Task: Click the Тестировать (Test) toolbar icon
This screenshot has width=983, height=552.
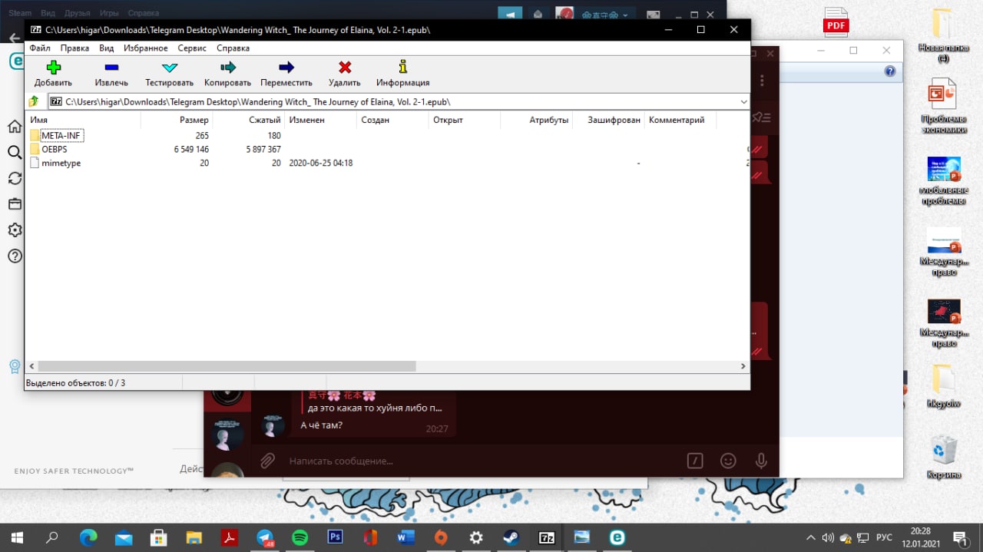Action: click(x=170, y=68)
